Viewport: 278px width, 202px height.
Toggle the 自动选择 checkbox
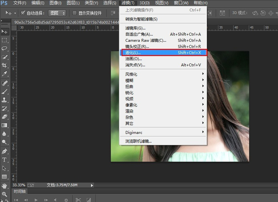(23, 13)
